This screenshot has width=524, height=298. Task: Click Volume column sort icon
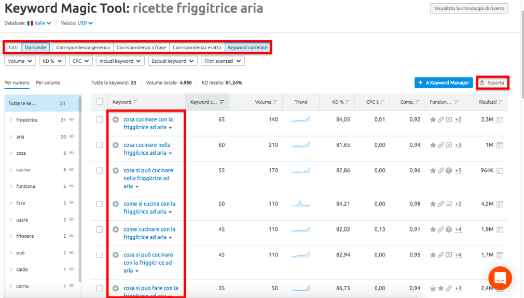[275, 102]
